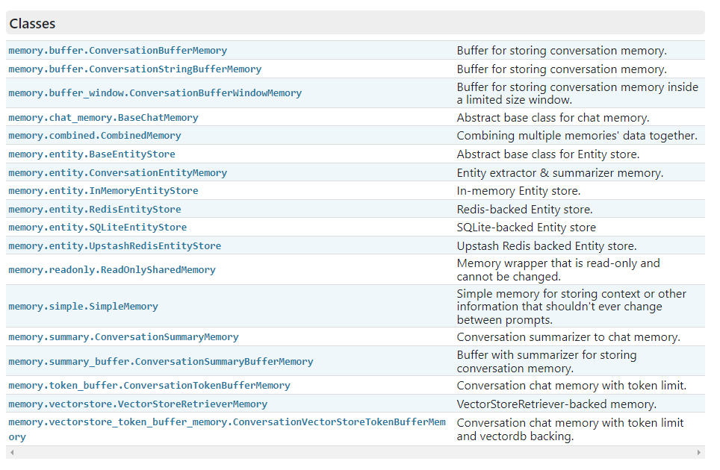Click 'Redis-backed Entity store.' description
This screenshot has width=720, height=470.
click(524, 210)
